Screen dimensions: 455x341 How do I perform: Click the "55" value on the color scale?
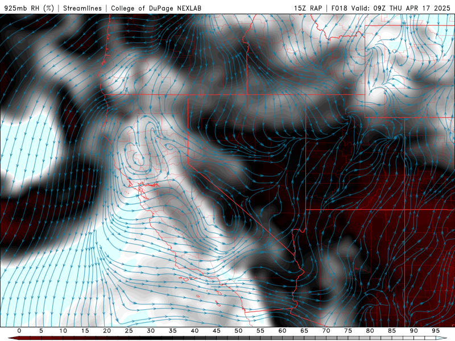coord(260,331)
